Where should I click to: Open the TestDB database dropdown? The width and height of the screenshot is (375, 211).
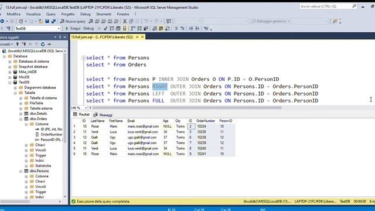coord(59,29)
